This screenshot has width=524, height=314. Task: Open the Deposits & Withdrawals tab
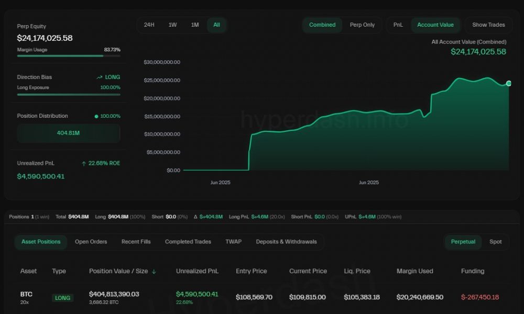point(287,242)
